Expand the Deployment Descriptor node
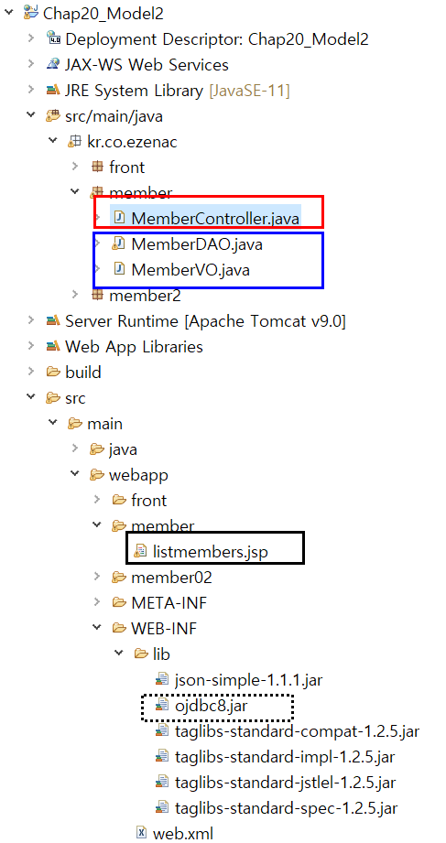This screenshot has width=446, height=843. coord(31,38)
